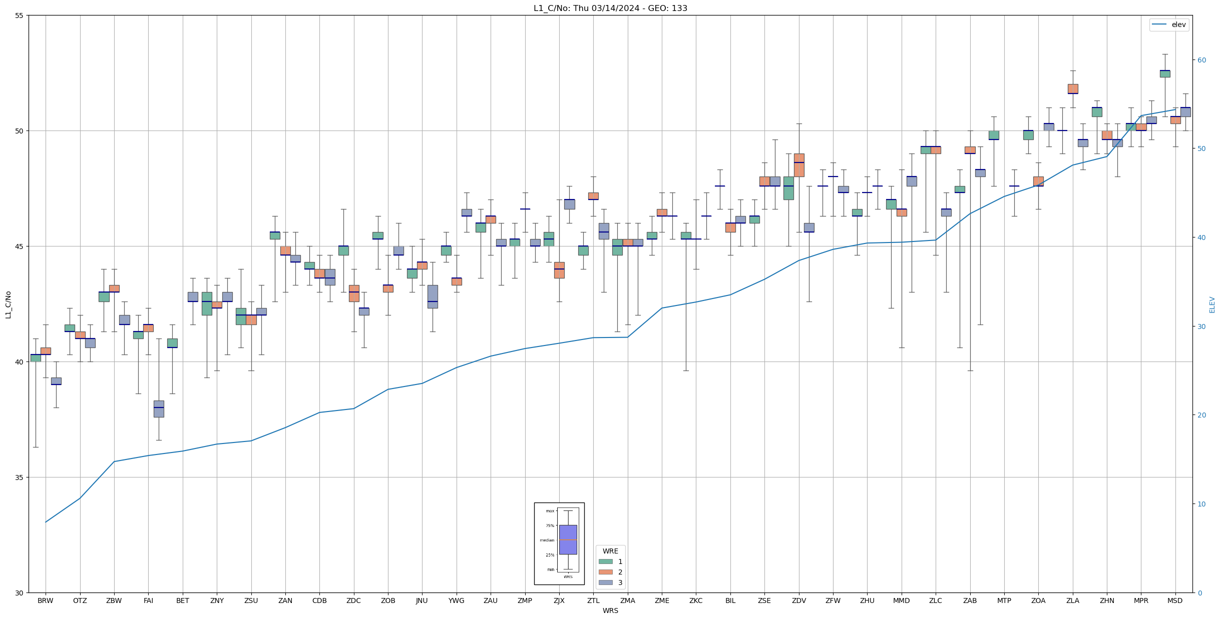Click the 35 tick on the left axis
Screen dimensions: 1221x619
[x=19, y=477]
